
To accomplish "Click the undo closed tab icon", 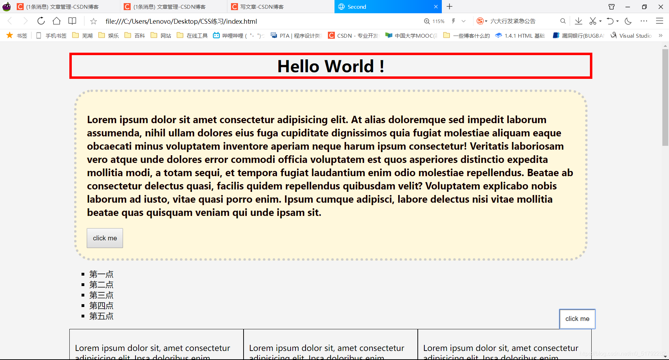I will [610, 21].
